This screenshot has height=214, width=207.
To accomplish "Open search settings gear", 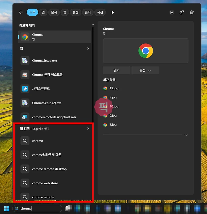I will click(x=192, y=13).
